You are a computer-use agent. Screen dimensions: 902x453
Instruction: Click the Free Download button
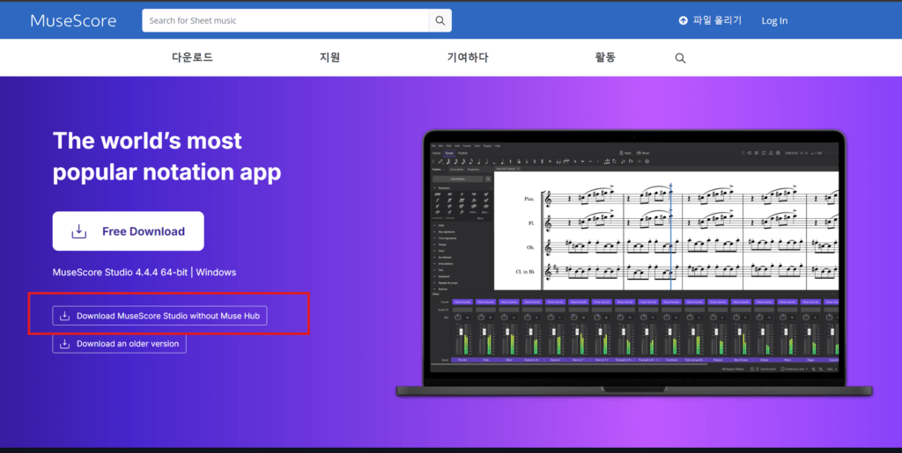coord(129,230)
